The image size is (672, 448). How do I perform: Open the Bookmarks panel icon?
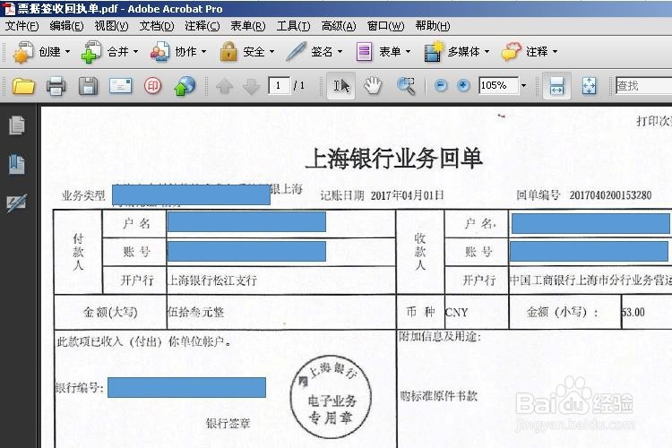click(x=17, y=164)
